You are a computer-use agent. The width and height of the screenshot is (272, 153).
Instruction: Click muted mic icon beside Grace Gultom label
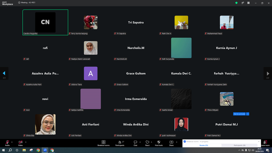115,85
